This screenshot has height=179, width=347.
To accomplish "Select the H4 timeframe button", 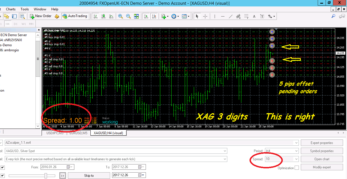I will (8, 24).
